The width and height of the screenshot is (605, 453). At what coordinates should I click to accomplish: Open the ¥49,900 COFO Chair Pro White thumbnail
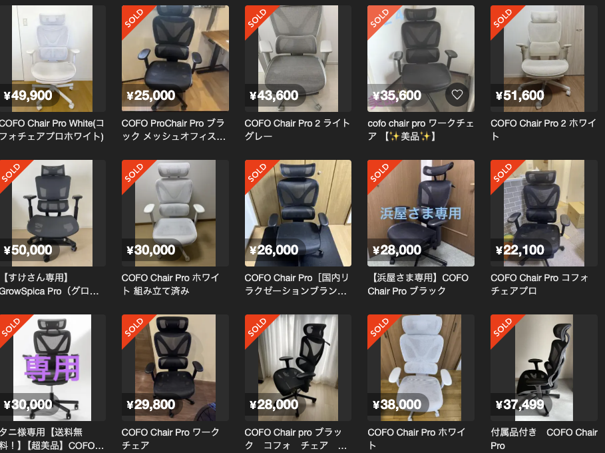[x=53, y=59]
